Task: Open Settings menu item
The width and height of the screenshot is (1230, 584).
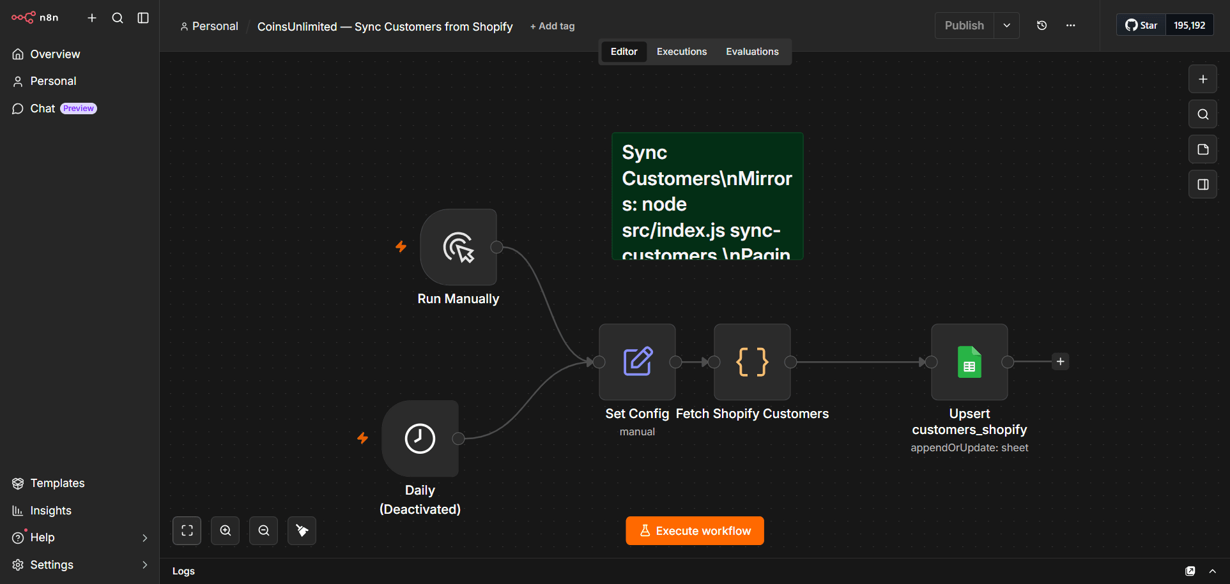Action: [x=79, y=565]
